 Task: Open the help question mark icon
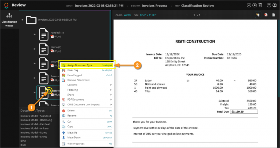click(x=269, y=5)
